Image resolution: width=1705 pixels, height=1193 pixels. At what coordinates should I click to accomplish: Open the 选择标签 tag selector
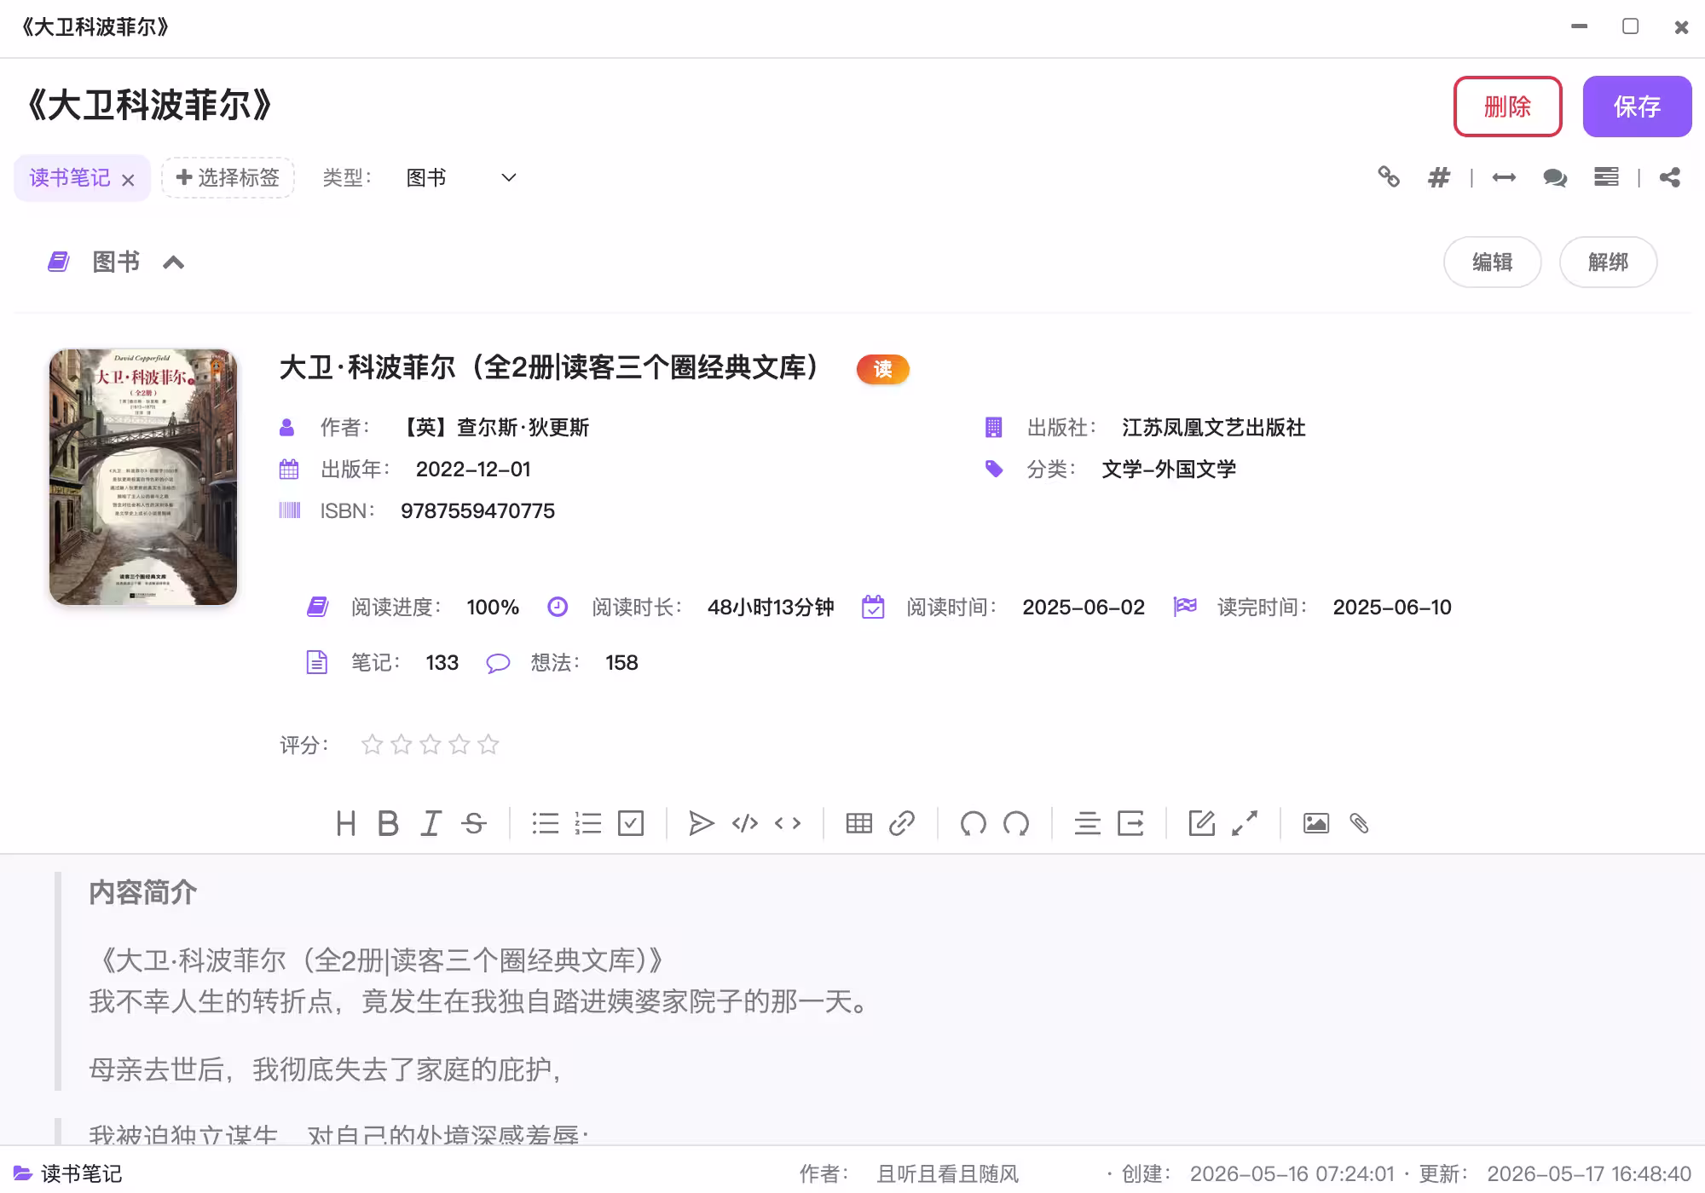[x=228, y=177]
